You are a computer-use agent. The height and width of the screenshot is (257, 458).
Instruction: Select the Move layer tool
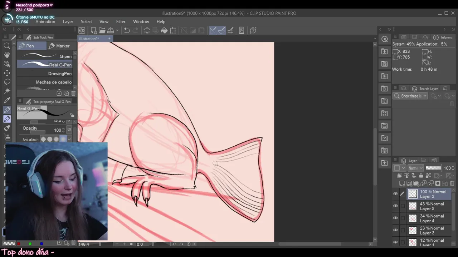7,73
